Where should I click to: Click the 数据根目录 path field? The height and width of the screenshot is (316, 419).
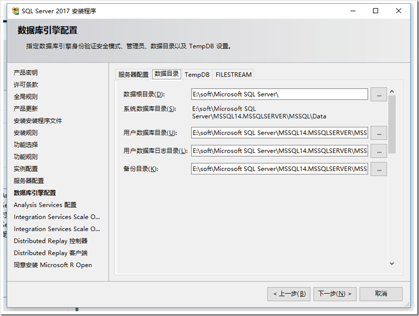coord(279,94)
